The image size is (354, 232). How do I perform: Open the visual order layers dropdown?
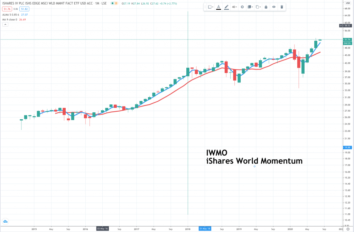[250, 7]
